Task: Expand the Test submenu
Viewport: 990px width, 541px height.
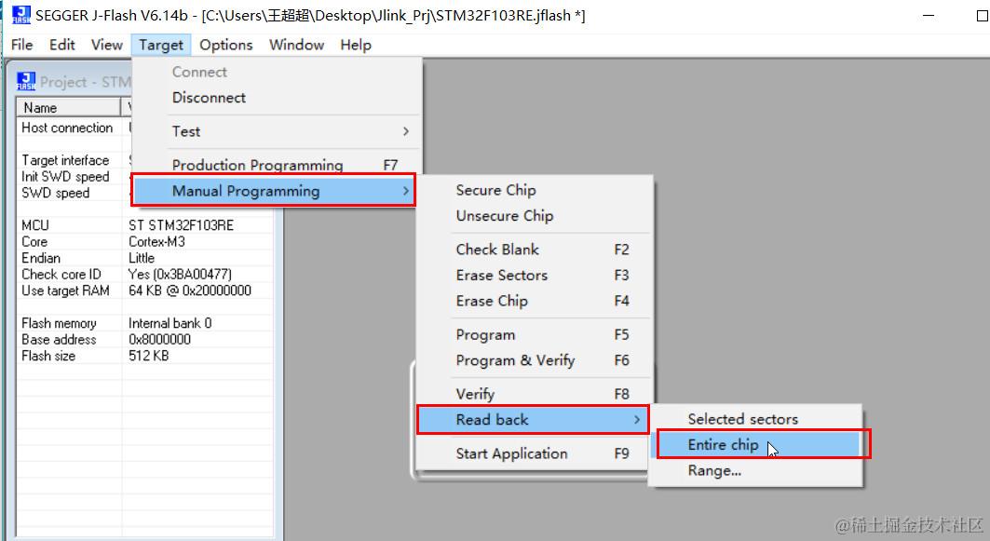Action: [276, 131]
